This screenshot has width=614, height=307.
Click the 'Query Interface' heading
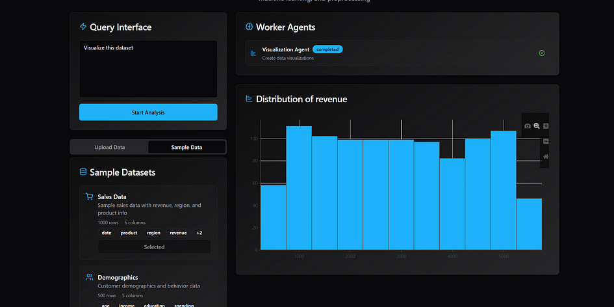121,27
